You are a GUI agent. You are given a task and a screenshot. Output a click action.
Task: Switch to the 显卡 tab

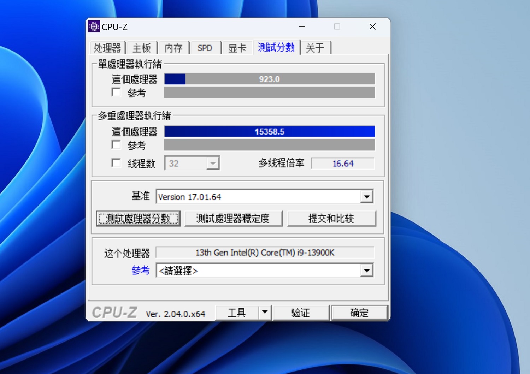pyautogui.click(x=237, y=48)
